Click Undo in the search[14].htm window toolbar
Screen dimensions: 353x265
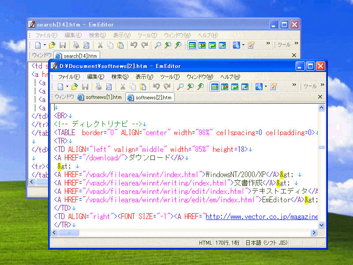(134, 45)
